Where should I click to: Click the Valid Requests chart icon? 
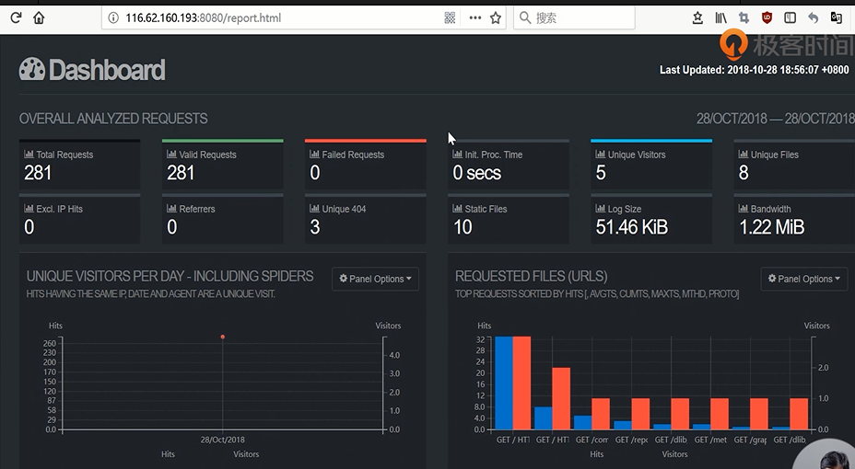coord(171,154)
